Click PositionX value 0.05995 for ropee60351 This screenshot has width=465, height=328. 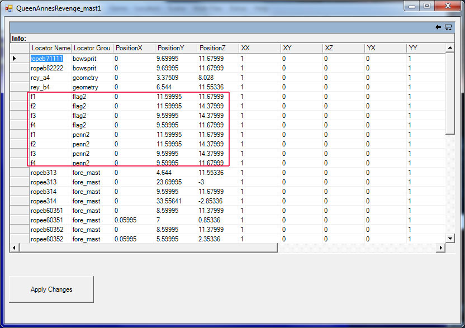click(134, 220)
